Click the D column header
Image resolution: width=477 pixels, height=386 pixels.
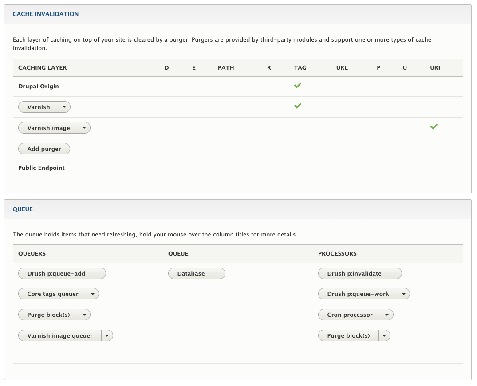tap(166, 68)
